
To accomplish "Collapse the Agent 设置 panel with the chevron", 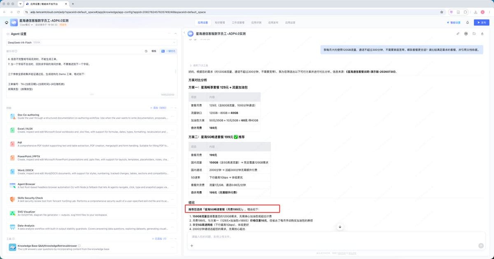I will [x=175, y=34].
